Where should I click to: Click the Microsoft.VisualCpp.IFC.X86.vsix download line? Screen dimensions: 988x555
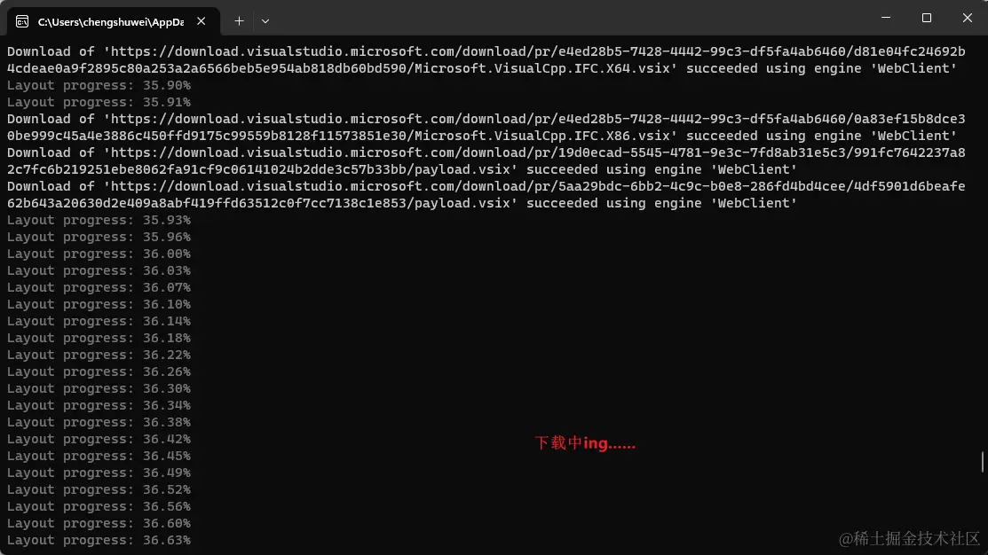(486, 127)
